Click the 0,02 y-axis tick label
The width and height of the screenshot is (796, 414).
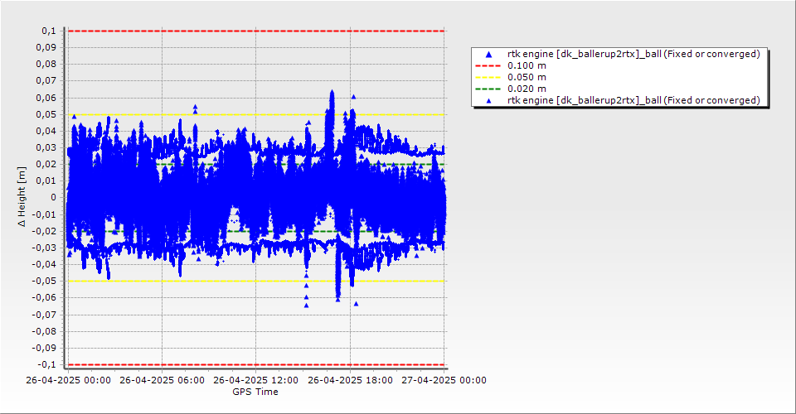(46, 164)
